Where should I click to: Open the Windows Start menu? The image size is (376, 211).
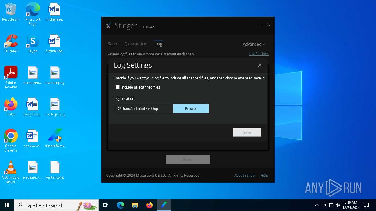7,205
